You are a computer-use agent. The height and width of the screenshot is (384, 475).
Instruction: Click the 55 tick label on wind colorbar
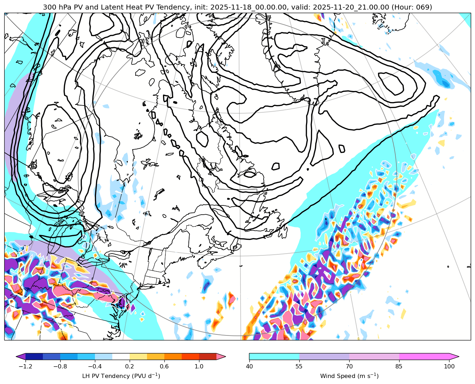299,366
